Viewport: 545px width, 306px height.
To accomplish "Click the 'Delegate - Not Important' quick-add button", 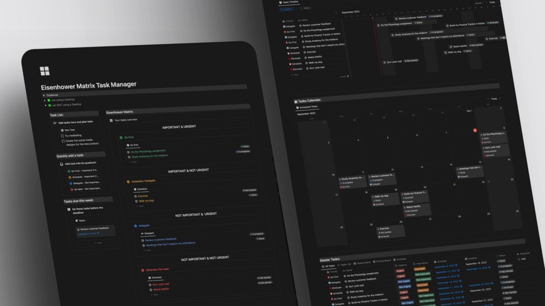I will coord(86,183).
